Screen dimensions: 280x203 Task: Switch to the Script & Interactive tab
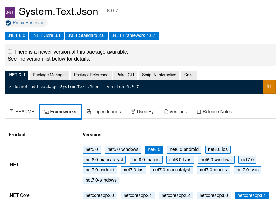click(x=159, y=75)
